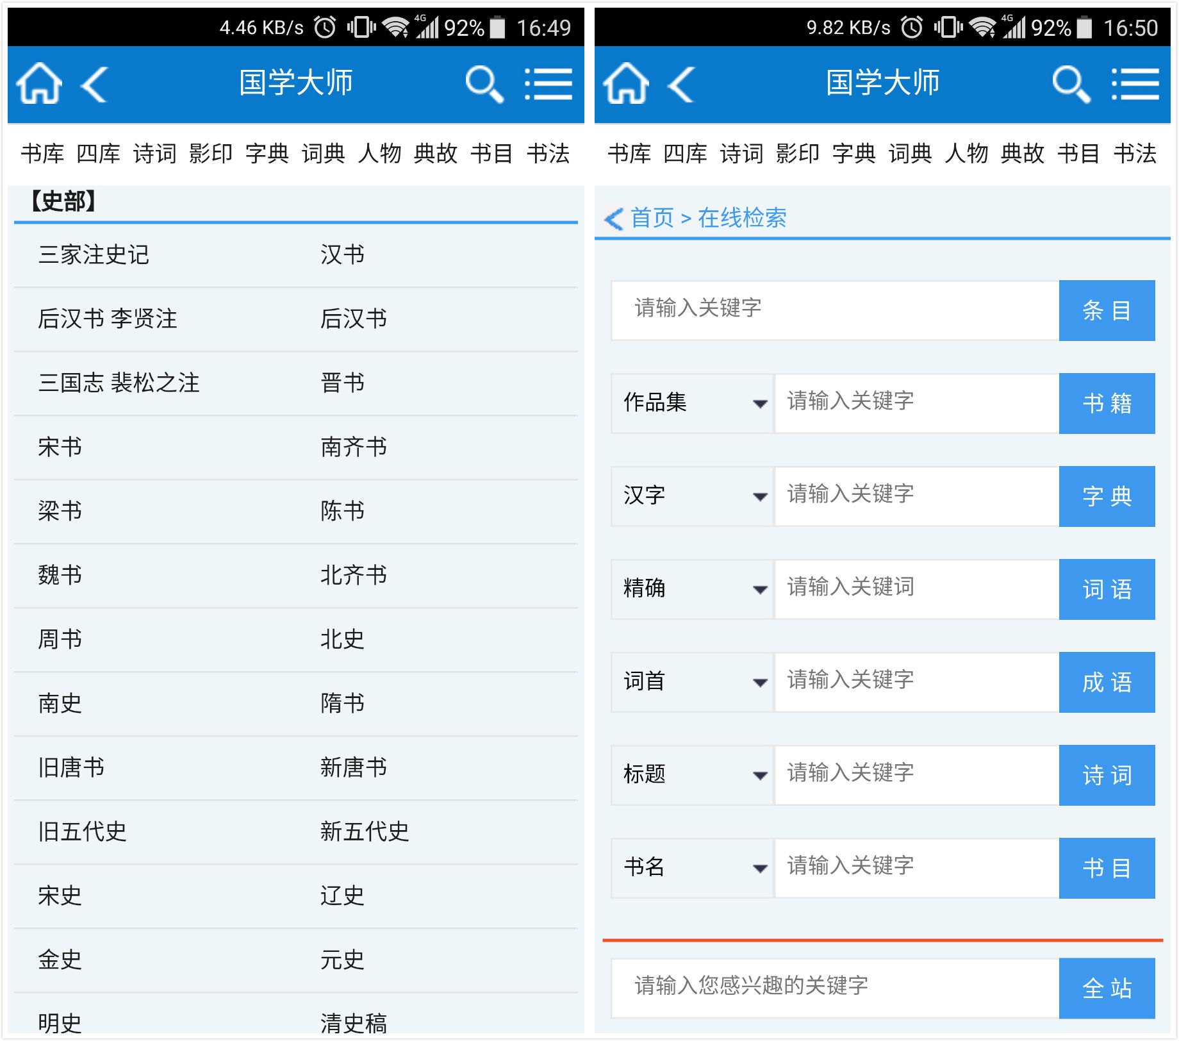Open the book 梁书
The image size is (1179, 1041).
60,512
